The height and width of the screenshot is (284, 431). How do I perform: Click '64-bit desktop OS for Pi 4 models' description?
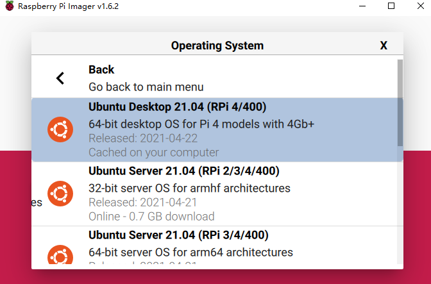[201, 124]
